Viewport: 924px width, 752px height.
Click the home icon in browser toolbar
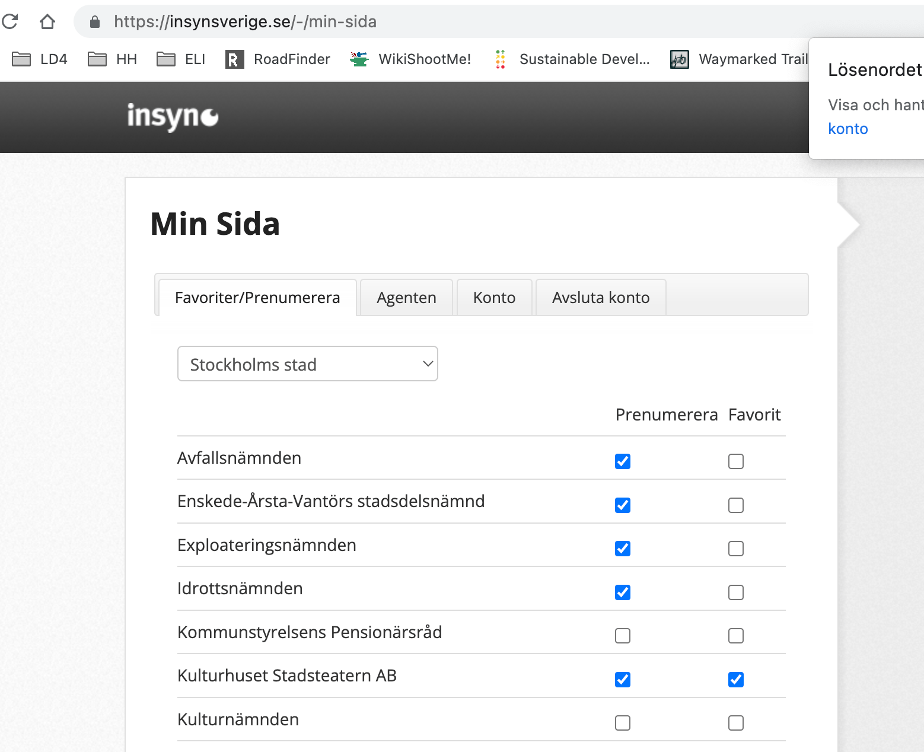pyautogui.click(x=47, y=22)
